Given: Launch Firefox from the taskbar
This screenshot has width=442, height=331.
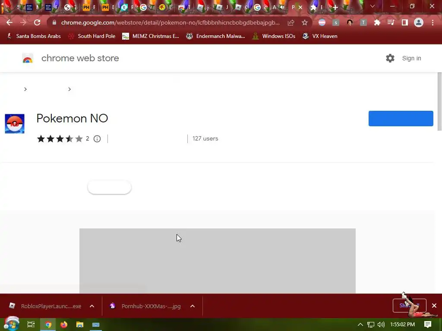Looking at the screenshot, I should click(64, 325).
